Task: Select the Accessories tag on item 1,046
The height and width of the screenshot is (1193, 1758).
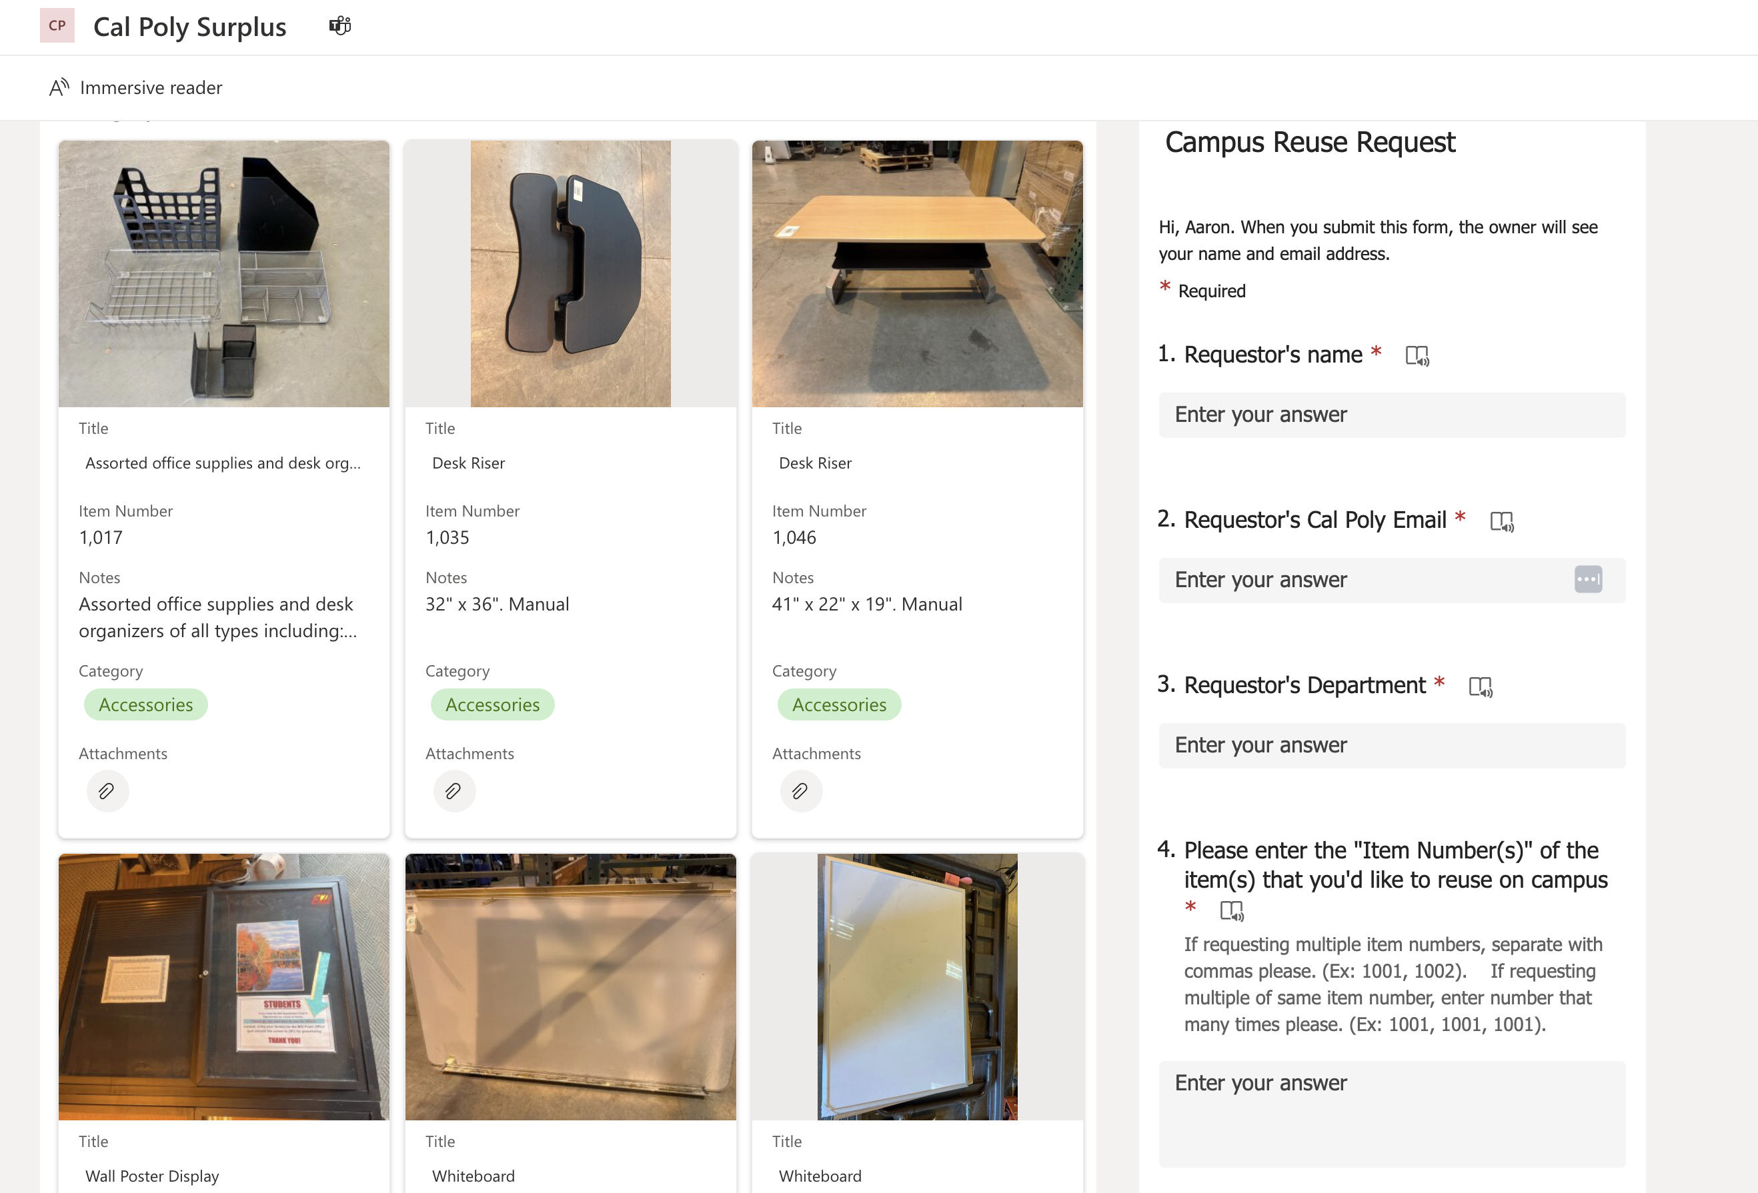Action: 839,704
